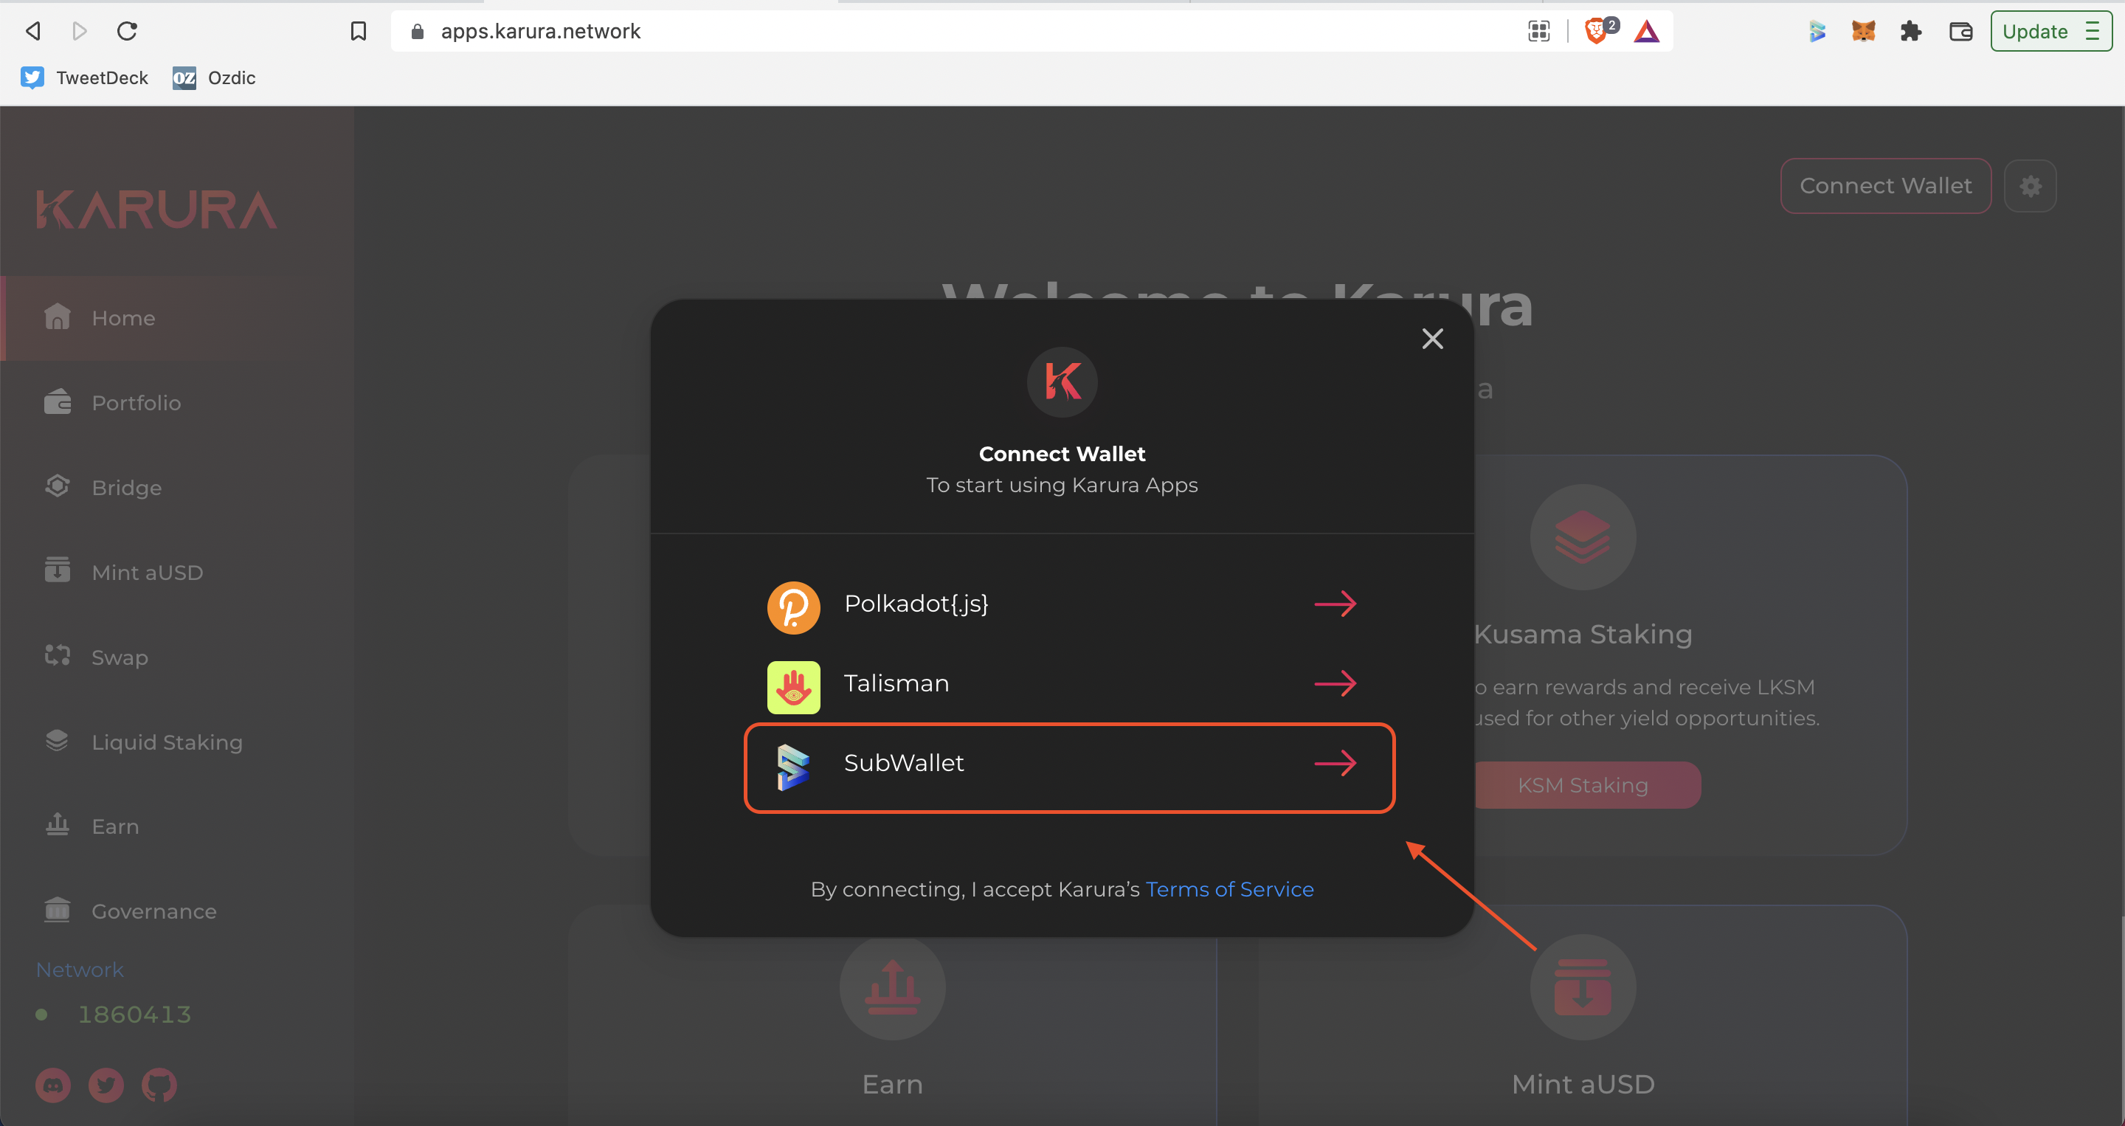Click the Kusama Staking layers card icon
Screen dimensions: 2125x1126
click(1583, 538)
